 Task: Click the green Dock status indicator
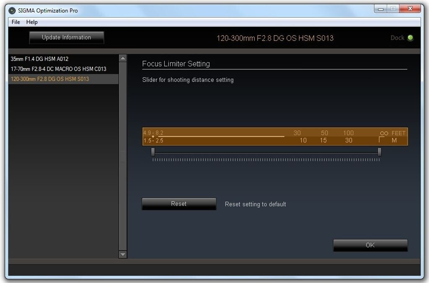tap(410, 38)
